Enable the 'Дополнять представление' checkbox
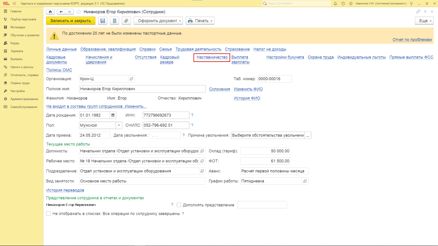Image resolution: width=438 pixels, height=246 pixels. [179, 205]
